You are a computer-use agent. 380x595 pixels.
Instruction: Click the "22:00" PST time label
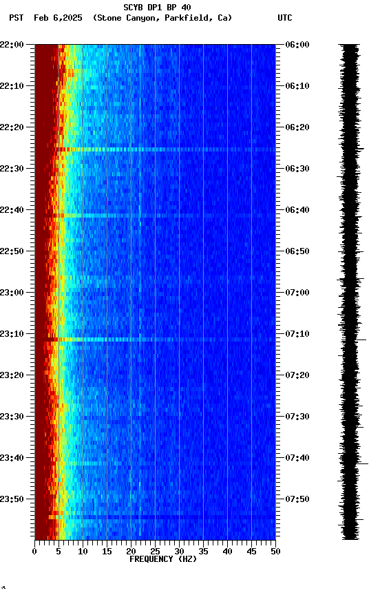tap(12, 45)
